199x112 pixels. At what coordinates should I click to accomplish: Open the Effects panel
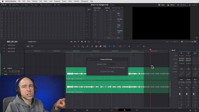click(25, 5)
